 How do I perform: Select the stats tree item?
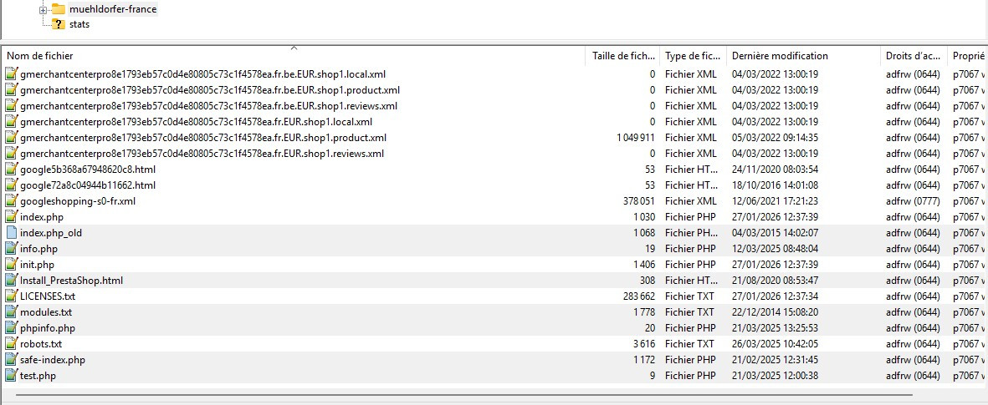click(79, 24)
